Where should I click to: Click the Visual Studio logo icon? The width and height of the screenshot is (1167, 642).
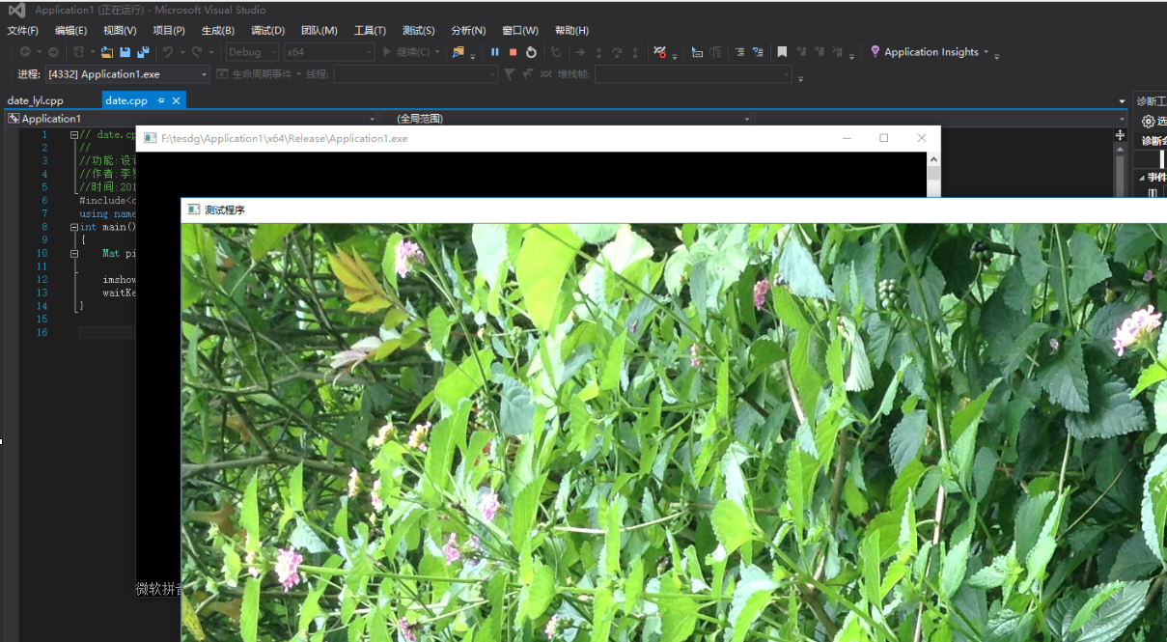[x=16, y=10]
